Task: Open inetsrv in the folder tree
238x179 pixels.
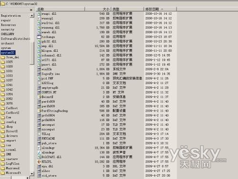Action: [12, 159]
